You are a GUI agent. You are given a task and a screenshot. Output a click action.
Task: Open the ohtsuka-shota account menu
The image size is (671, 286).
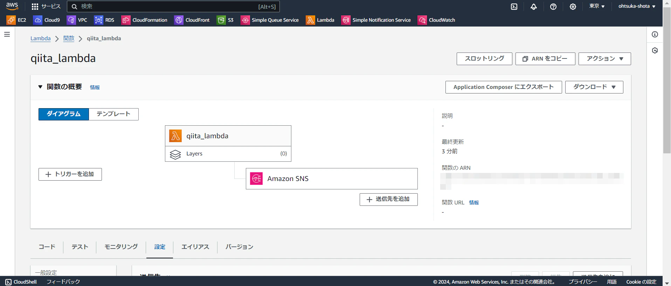[x=637, y=6]
